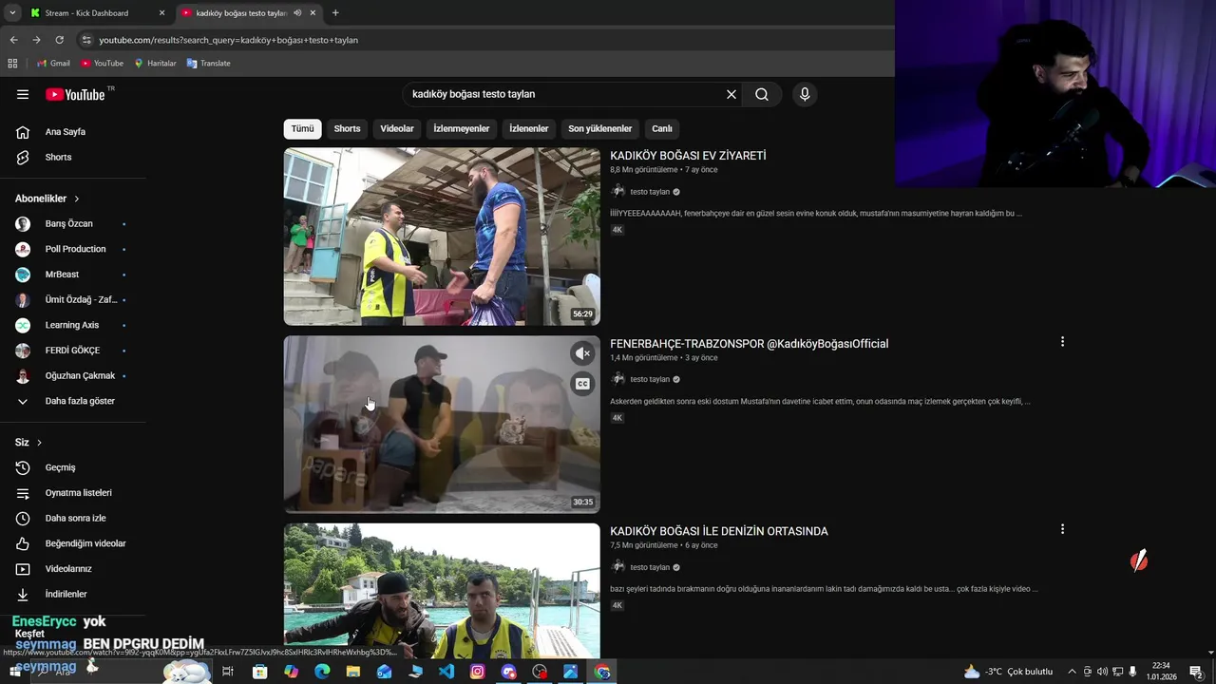
Task: Open more options for FENERBAHÇE-TRABZONSPOR video
Action: (x=1062, y=342)
